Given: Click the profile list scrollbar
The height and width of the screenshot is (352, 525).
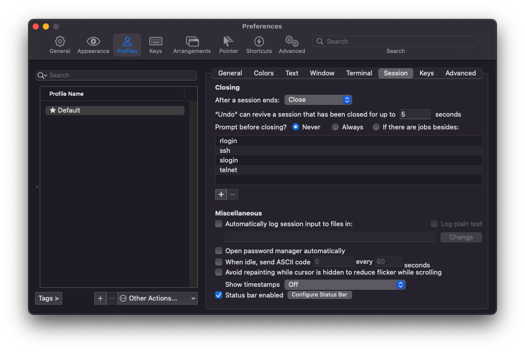Looking at the screenshot, I should click(193, 194).
